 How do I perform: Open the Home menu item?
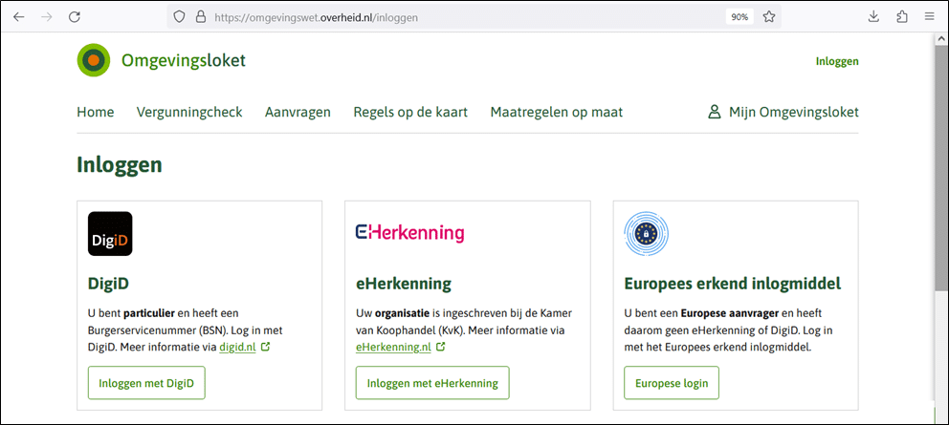click(96, 112)
